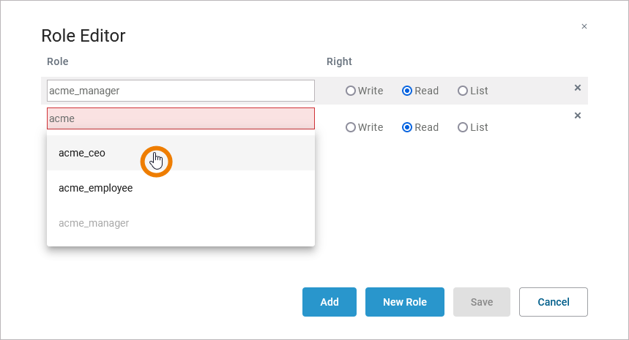Choose Write for the second role
Screen dimensions: 629x340
point(351,127)
